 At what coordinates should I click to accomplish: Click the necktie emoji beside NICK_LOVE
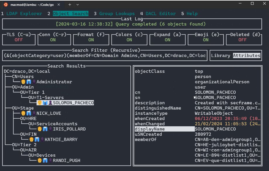click(29, 113)
